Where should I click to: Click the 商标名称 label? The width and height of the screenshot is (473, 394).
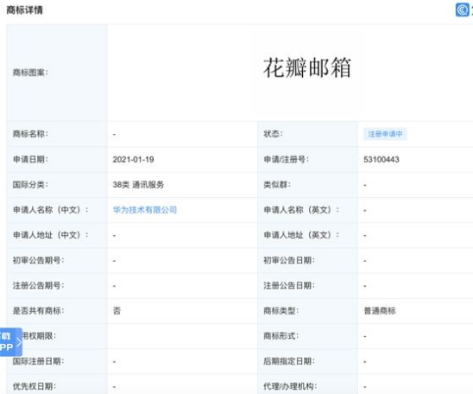tap(30, 134)
